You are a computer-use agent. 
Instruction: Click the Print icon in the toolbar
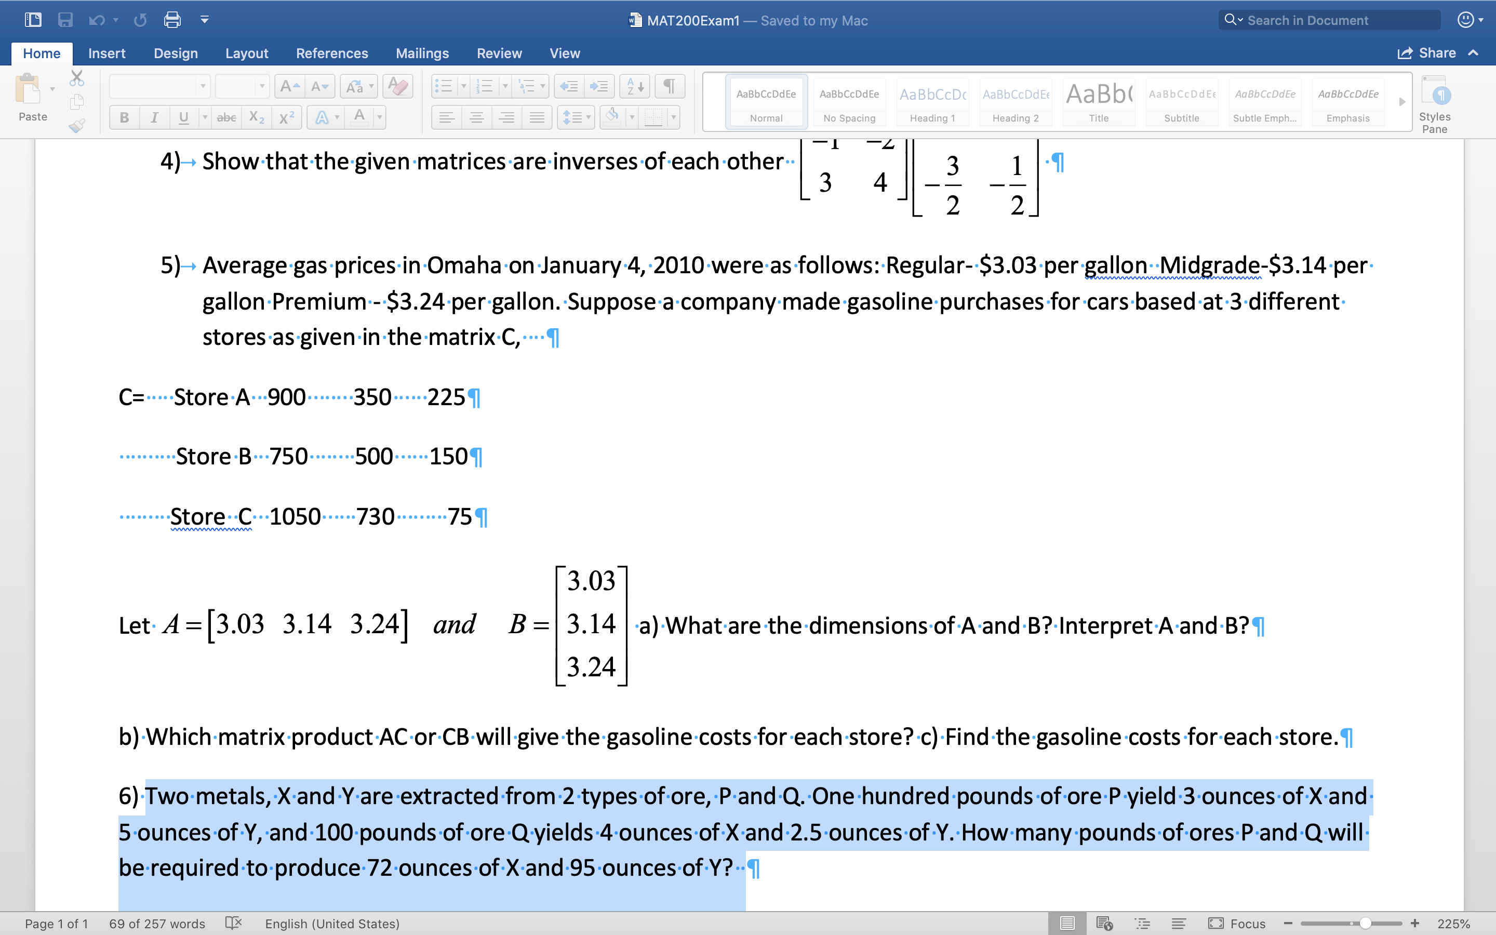coord(173,19)
